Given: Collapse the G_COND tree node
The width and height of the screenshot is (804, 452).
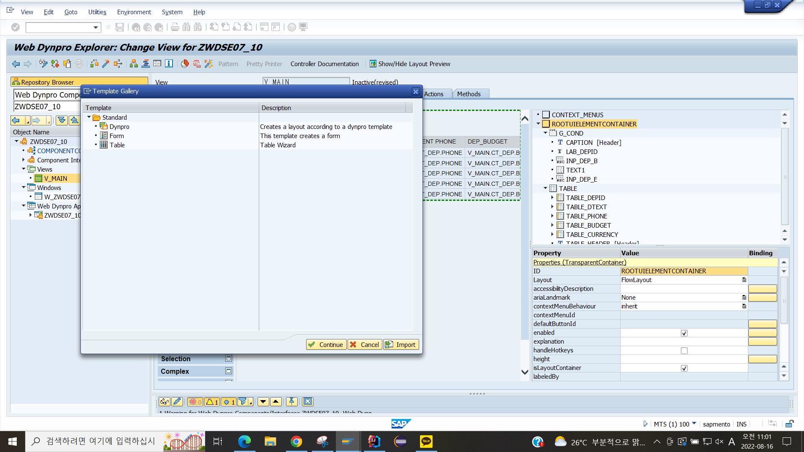Looking at the screenshot, I should pyautogui.click(x=545, y=133).
